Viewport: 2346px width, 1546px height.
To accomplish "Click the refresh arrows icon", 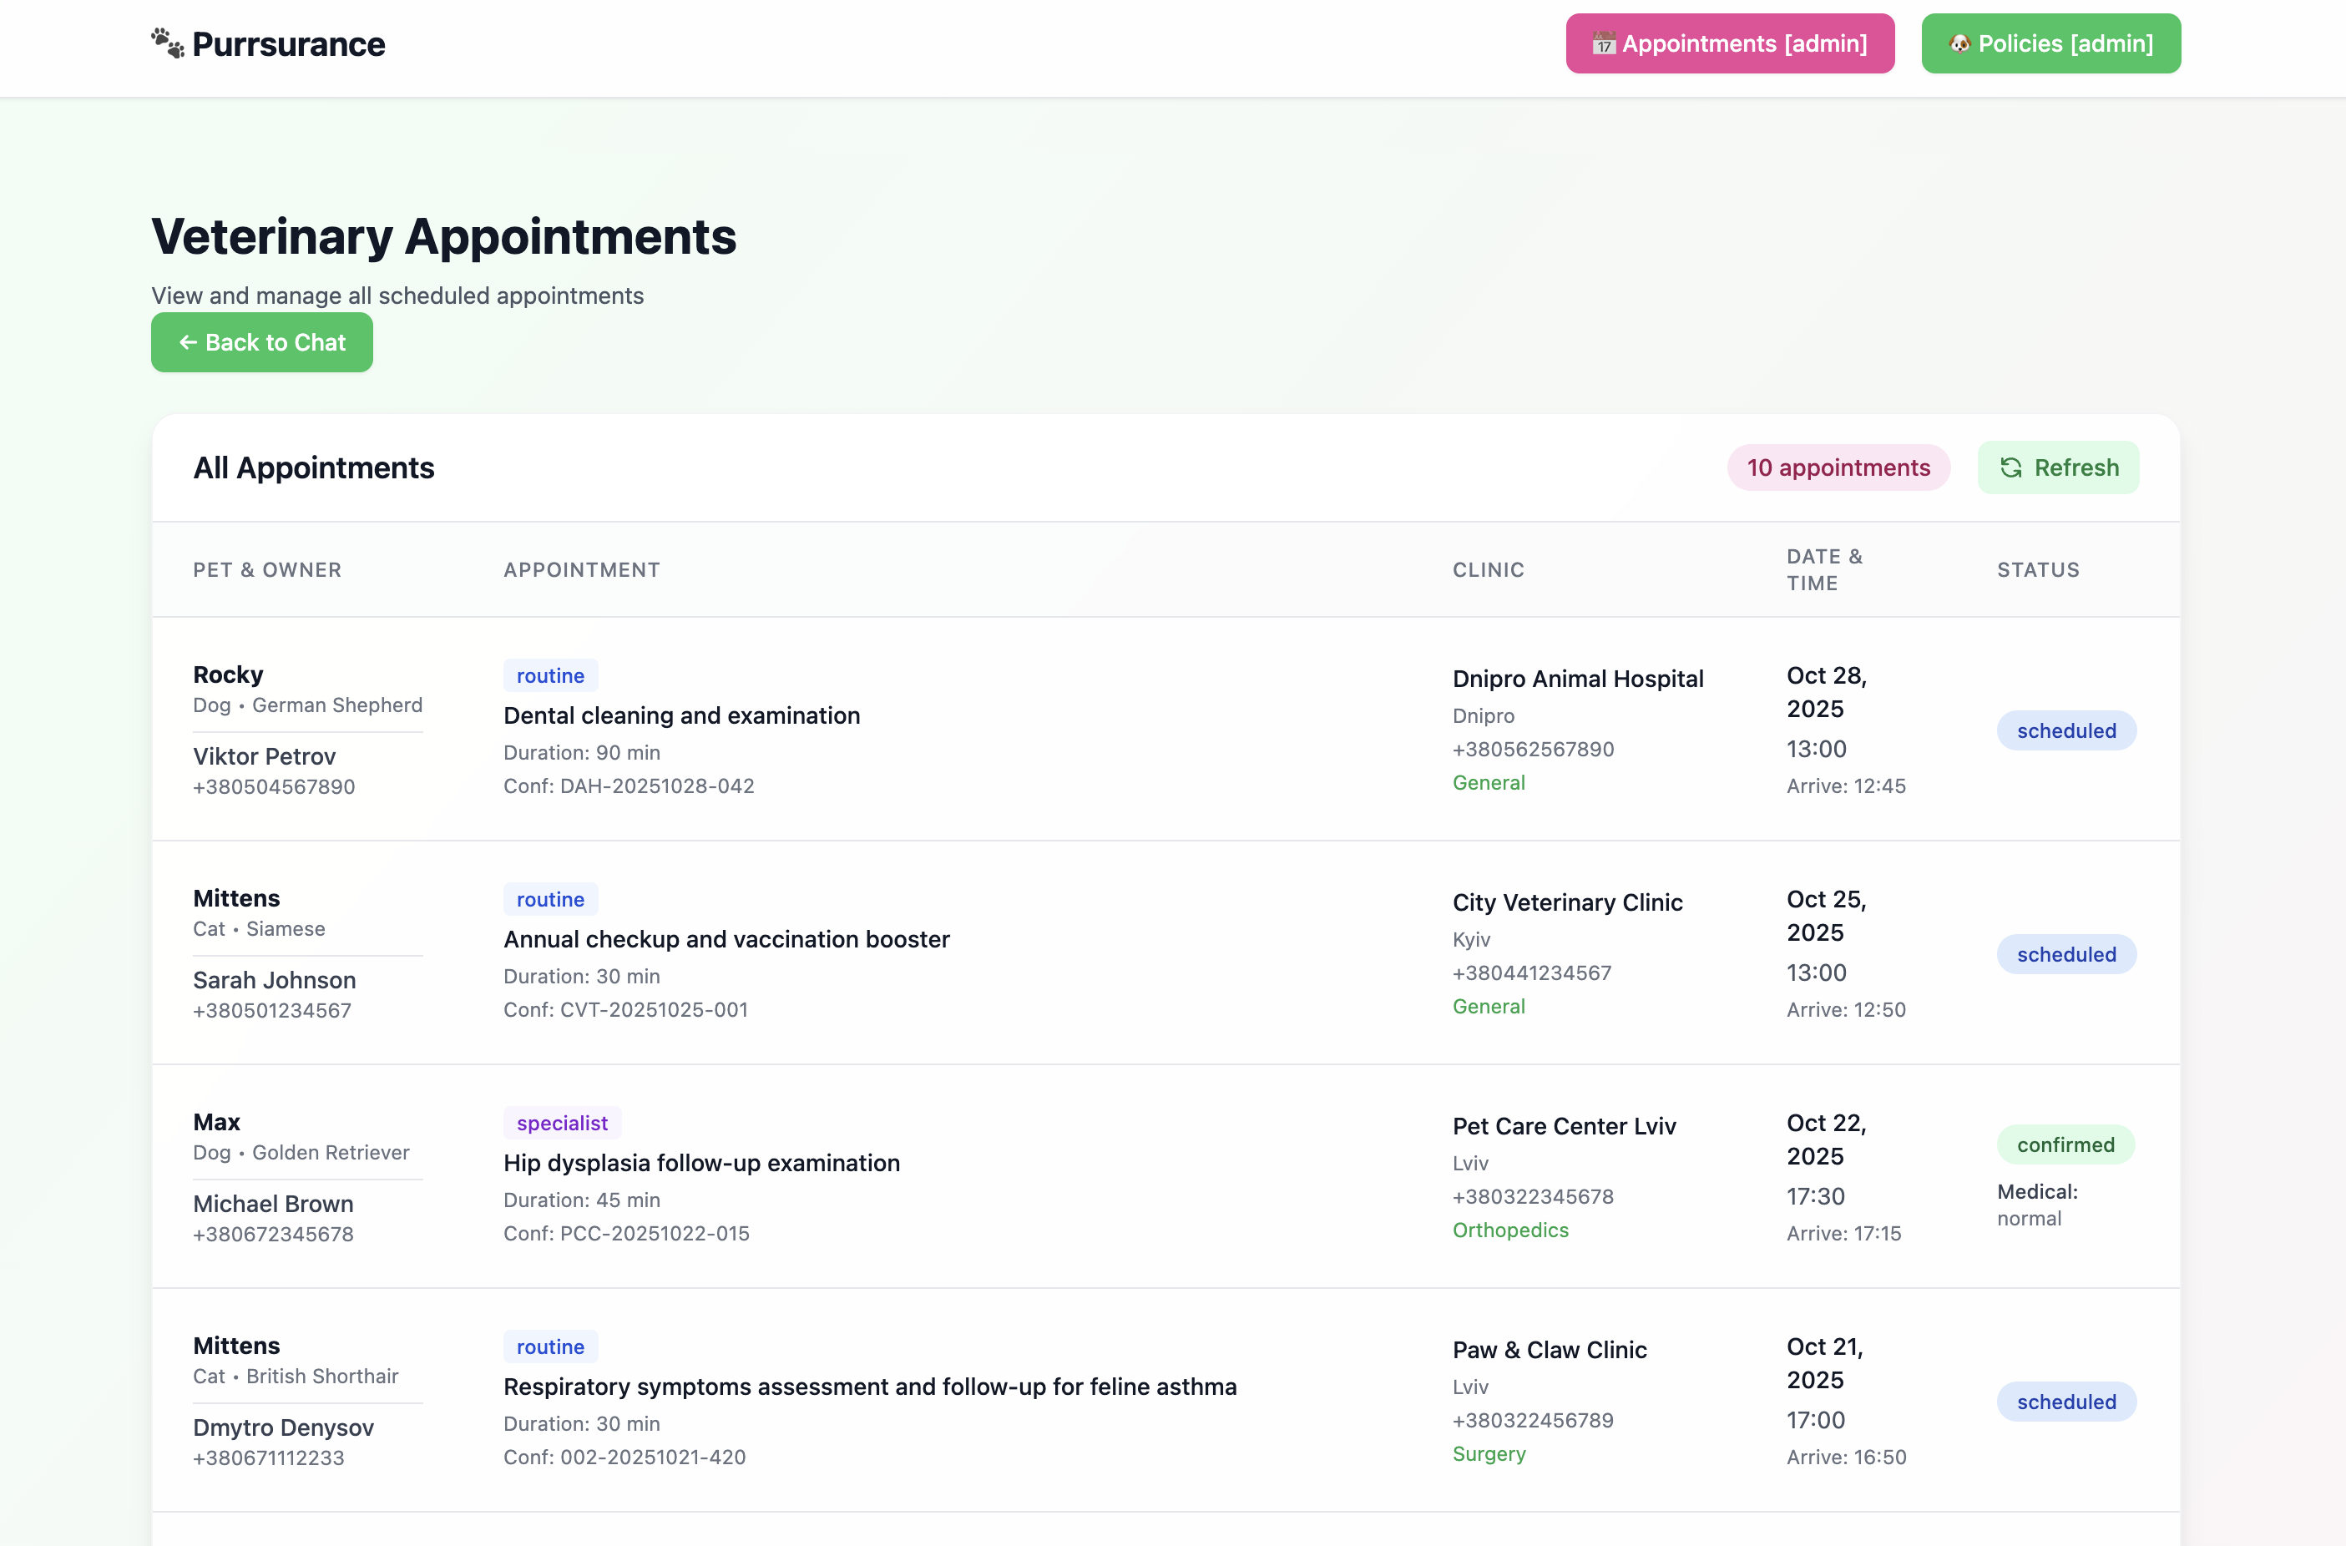I will tap(2010, 467).
